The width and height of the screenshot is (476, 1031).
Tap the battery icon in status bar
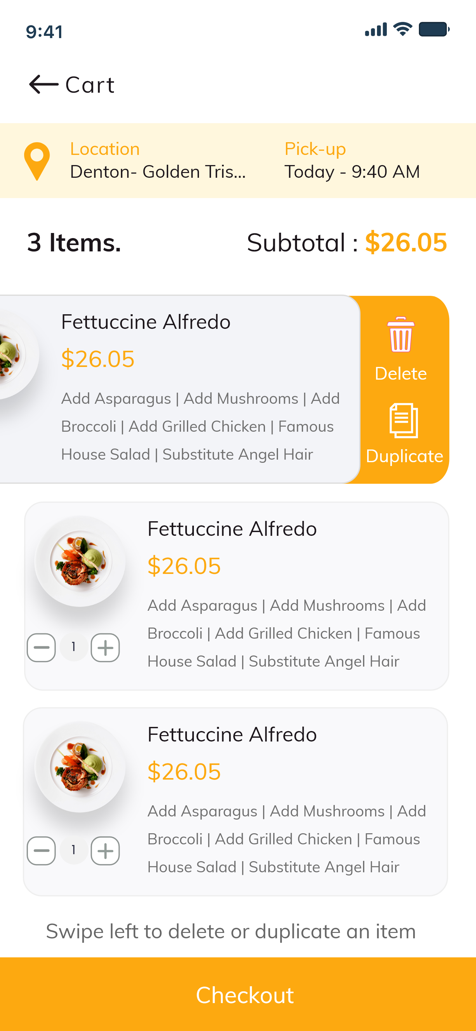tap(434, 29)
